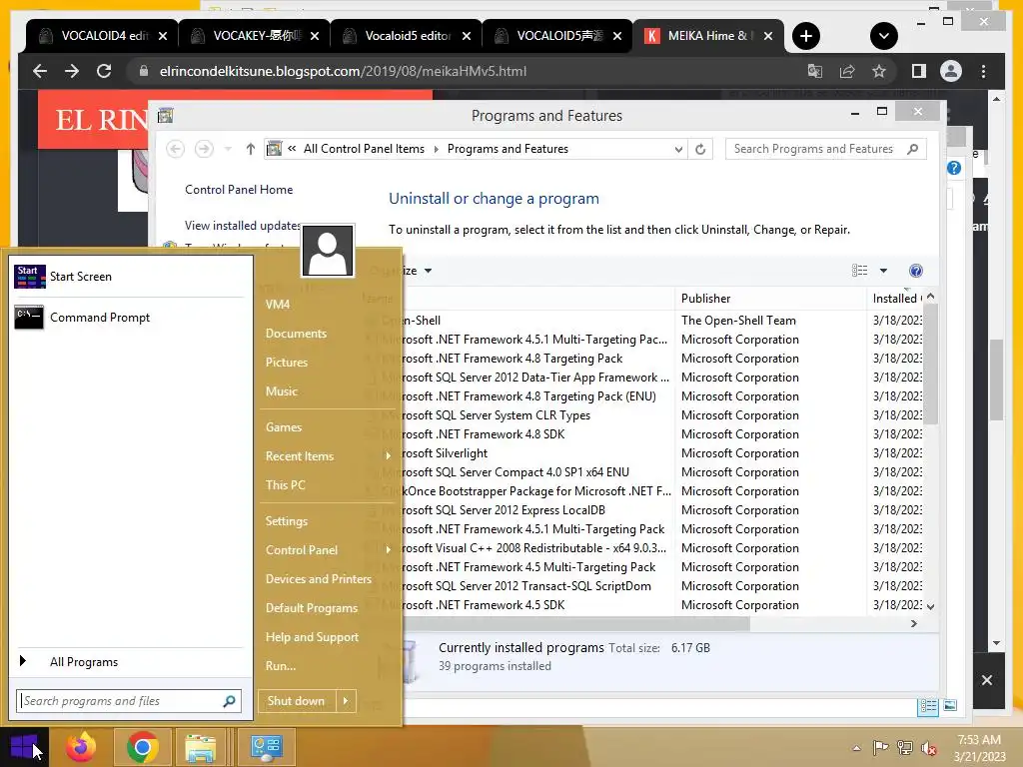
Task: Open the More view options dropdown arrow
Action: coord(883,271)
